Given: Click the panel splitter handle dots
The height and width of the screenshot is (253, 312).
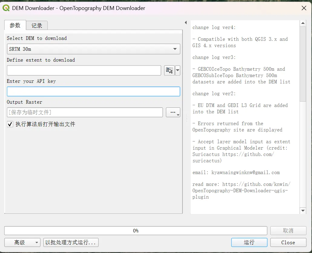Looking at the screenshot, I should (187, 118).
